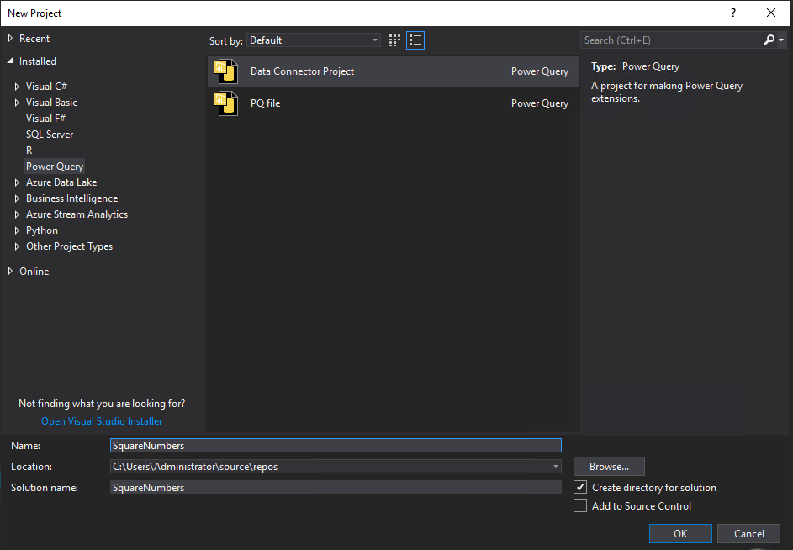Select Visual F# in the tree

(45, 119)
